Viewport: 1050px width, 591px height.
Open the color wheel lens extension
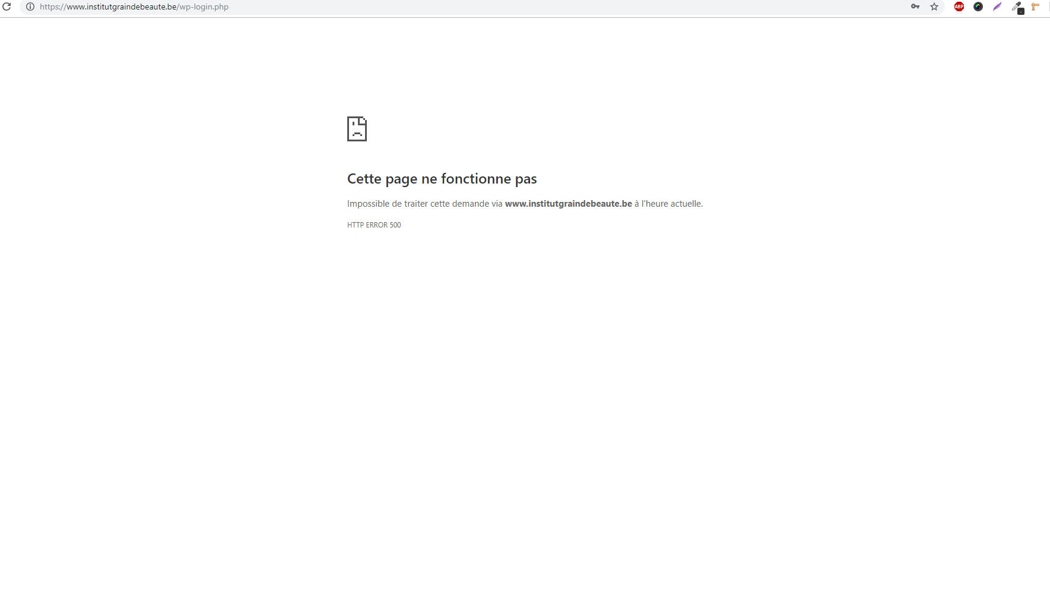click(978, 7)
